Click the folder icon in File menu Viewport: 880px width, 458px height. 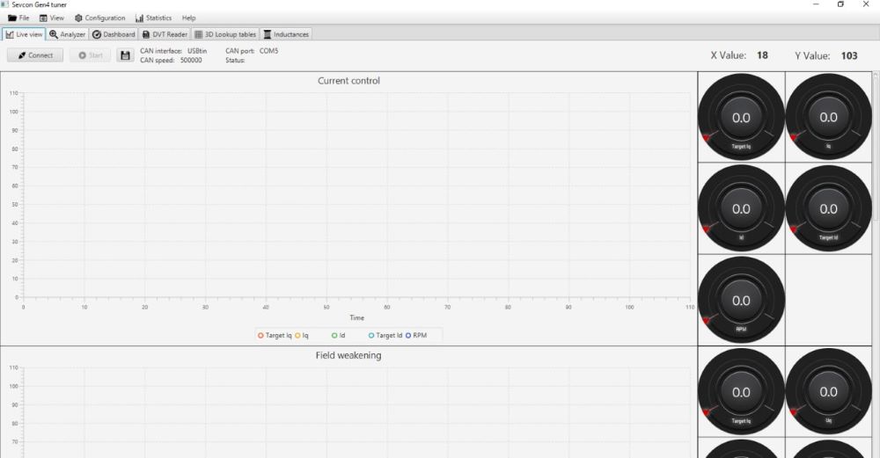pos(11,18)
